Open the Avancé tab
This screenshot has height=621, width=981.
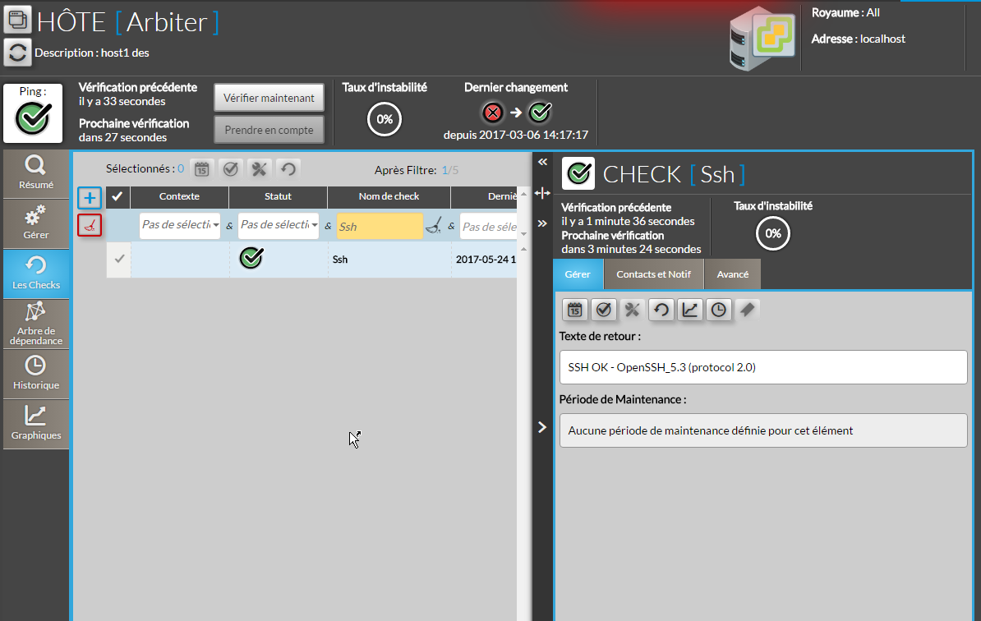(x=732, y=274)
